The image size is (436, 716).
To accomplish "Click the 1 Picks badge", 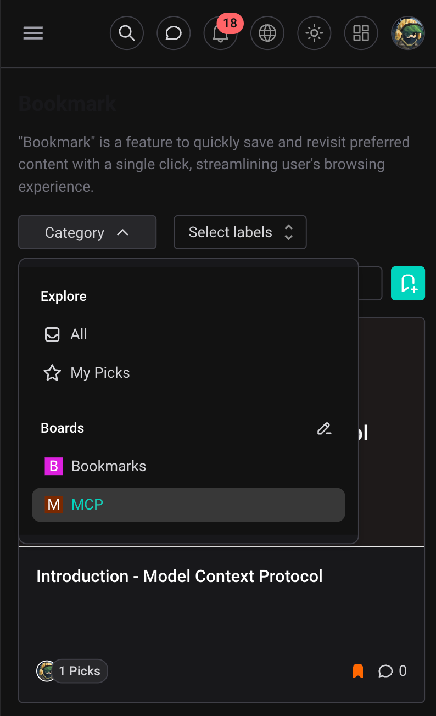I will (x=80, y=671).
